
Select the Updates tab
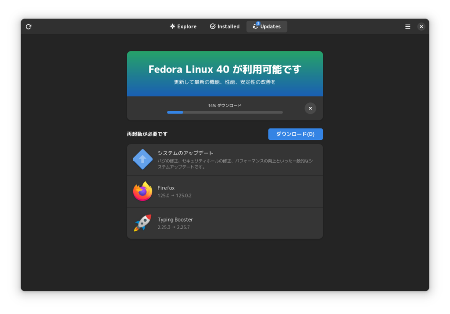[267, 26]
